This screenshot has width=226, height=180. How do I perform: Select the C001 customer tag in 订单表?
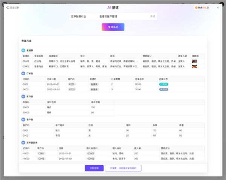[72, 84]
